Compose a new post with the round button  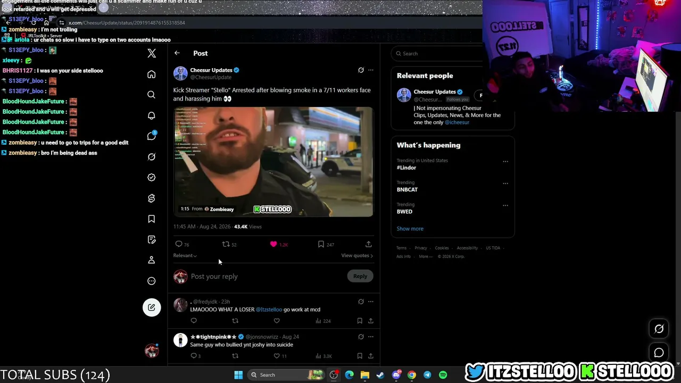point(152,307)
